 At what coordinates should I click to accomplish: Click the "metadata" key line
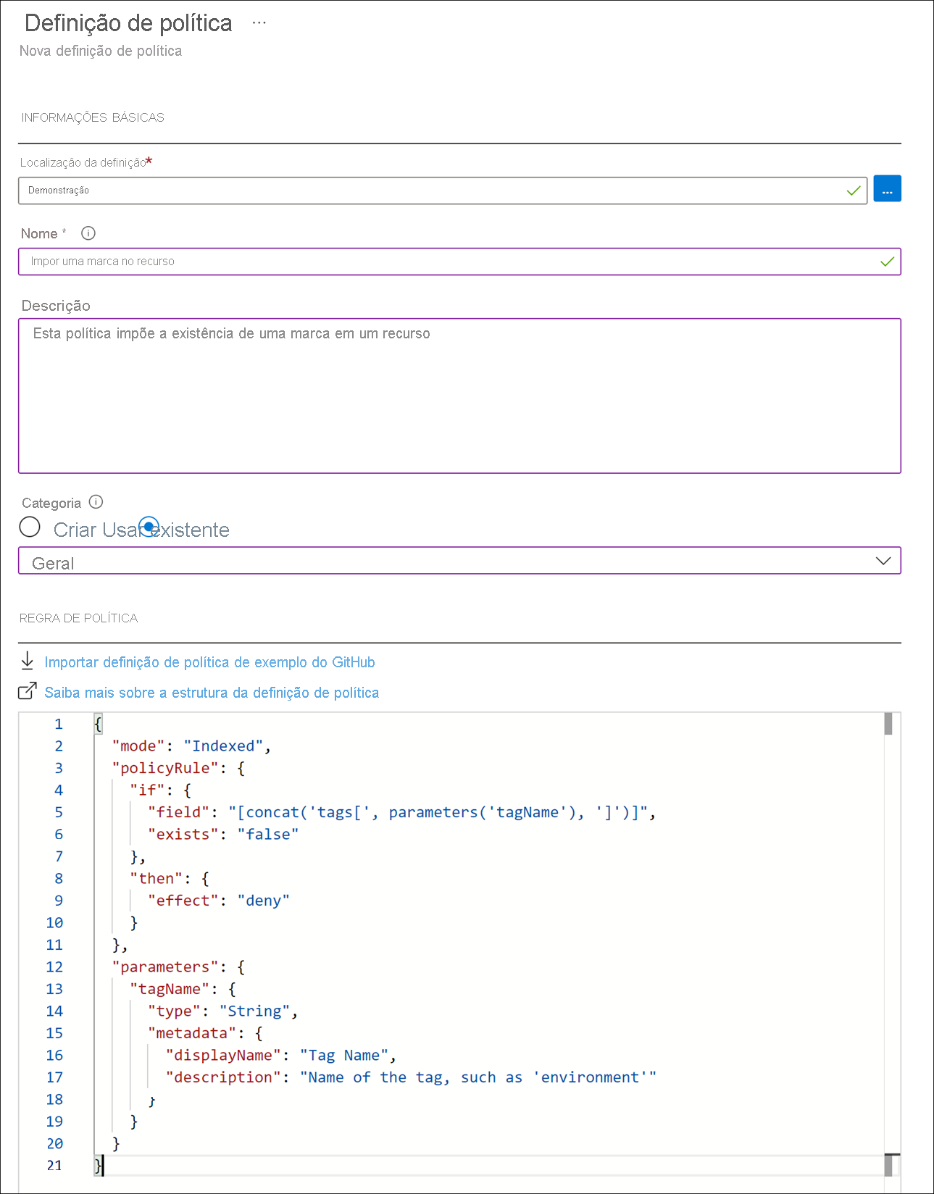[x=205, y=1033]
